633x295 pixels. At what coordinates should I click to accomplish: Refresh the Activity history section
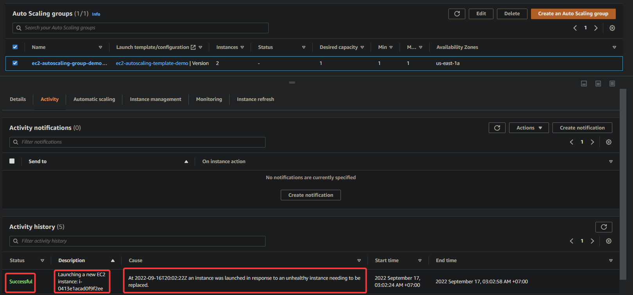[x=604, y=227]
